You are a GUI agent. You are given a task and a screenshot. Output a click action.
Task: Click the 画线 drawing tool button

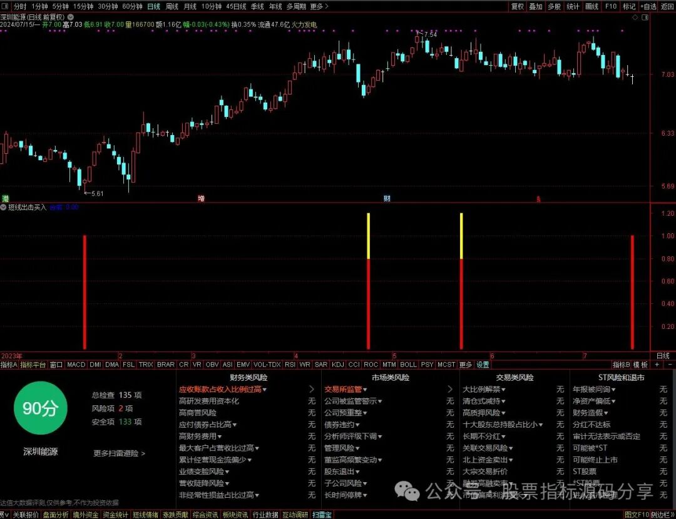(x=591, y=6)
